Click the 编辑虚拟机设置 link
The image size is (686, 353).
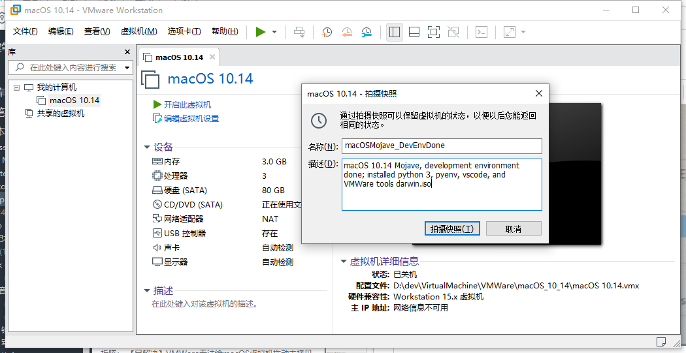click(191, 118)
